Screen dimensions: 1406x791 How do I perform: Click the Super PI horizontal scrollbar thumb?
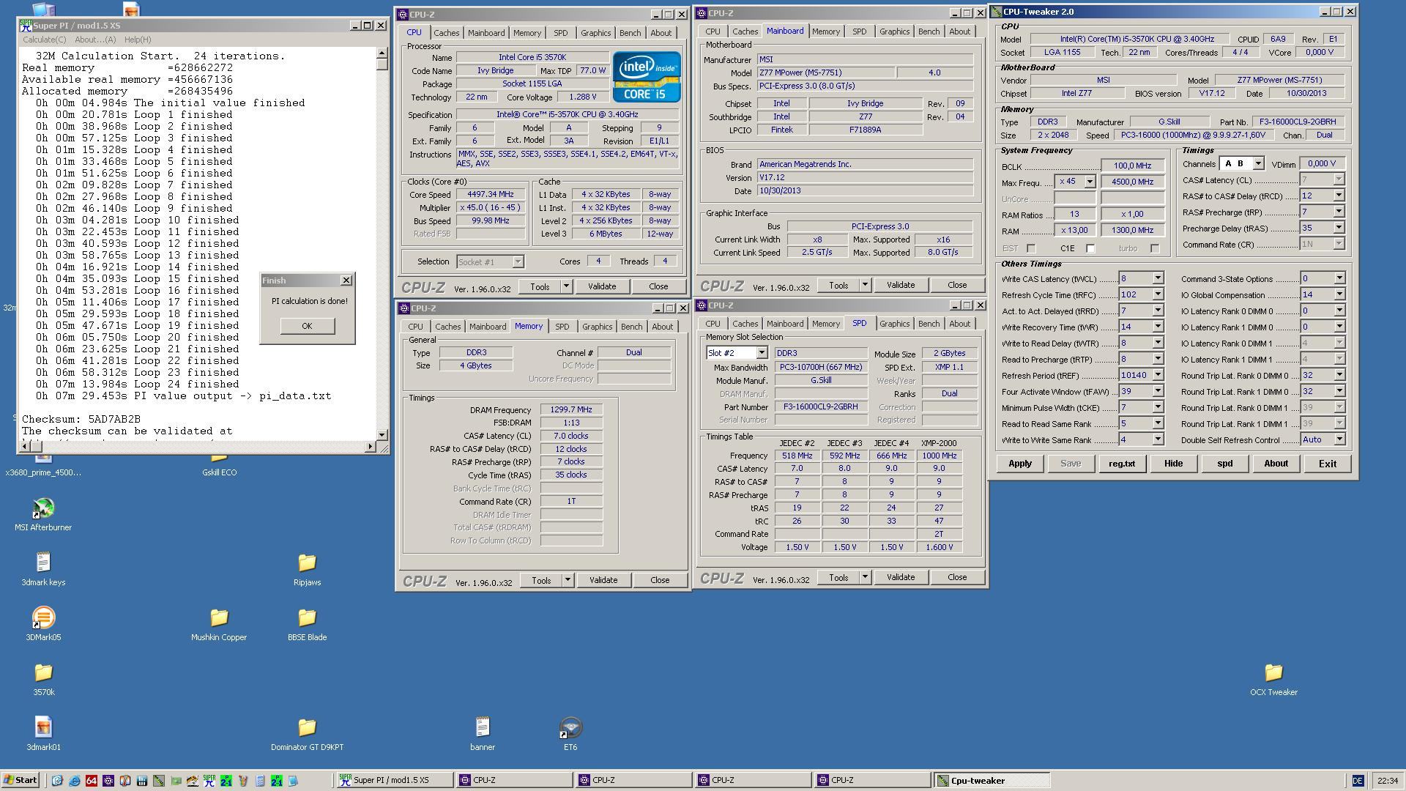tap(37, 447)
